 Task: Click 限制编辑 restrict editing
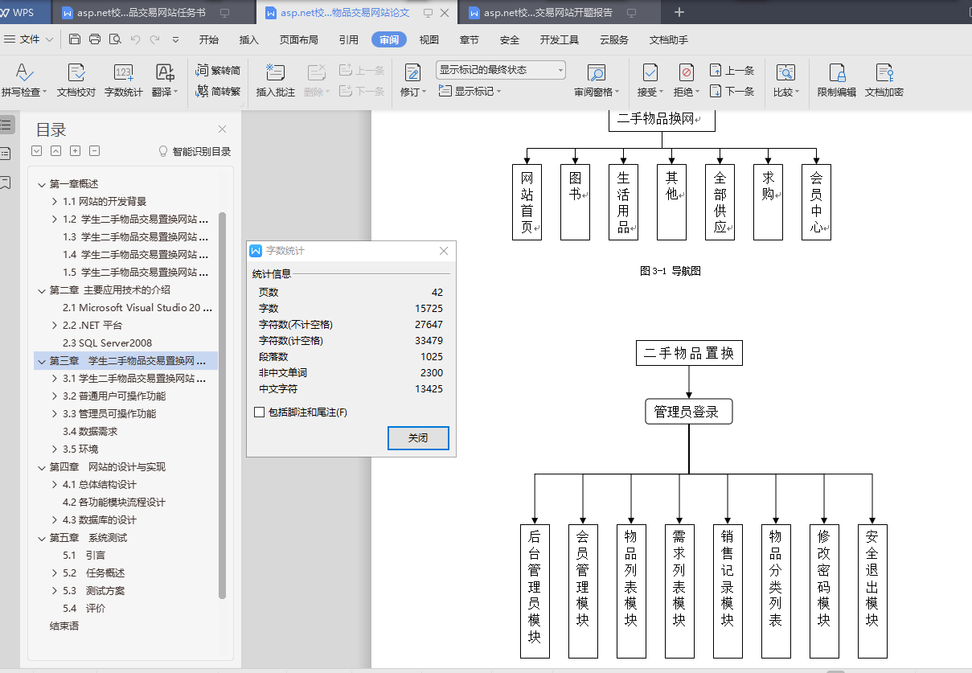(837, 81)
